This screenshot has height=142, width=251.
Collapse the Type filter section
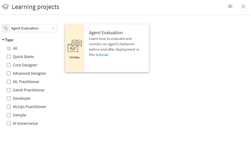(3, 40)
